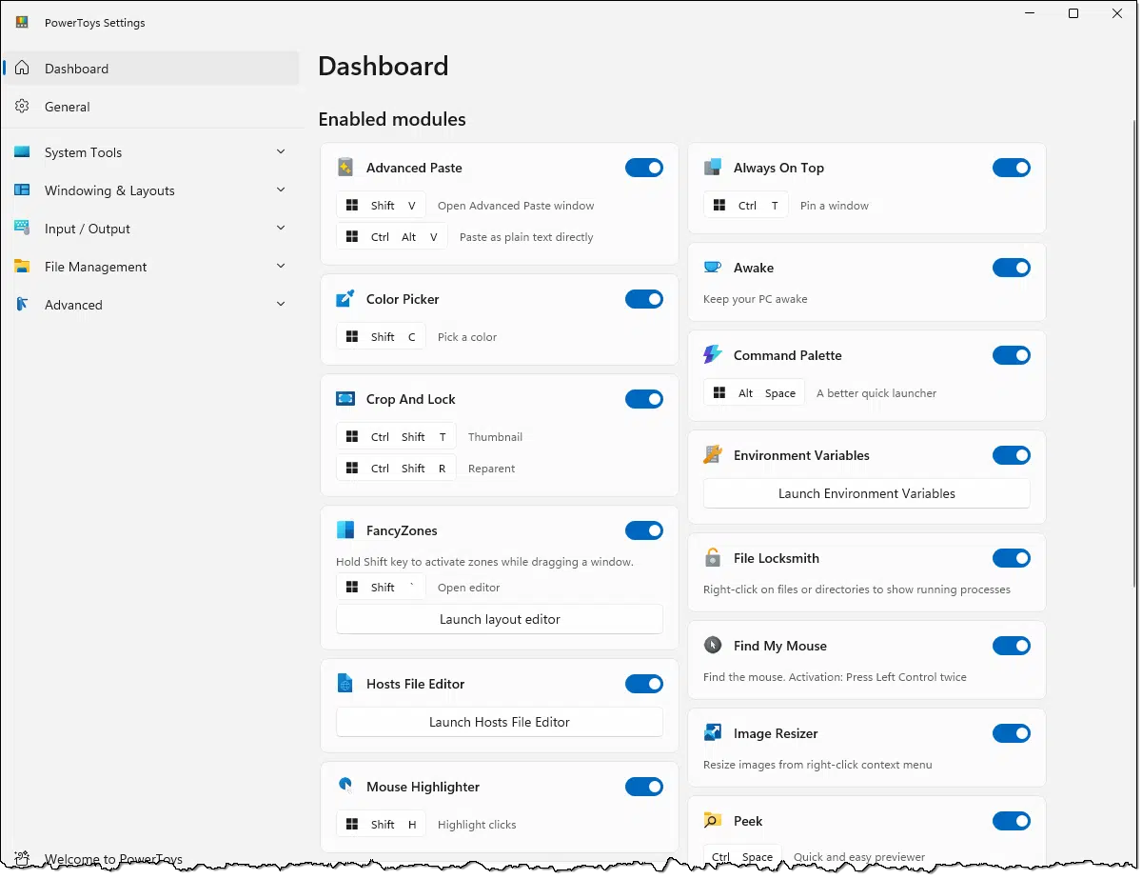Click 'Paste as plain text directly' text
1142x879 pixels.
tap(526, 237)
